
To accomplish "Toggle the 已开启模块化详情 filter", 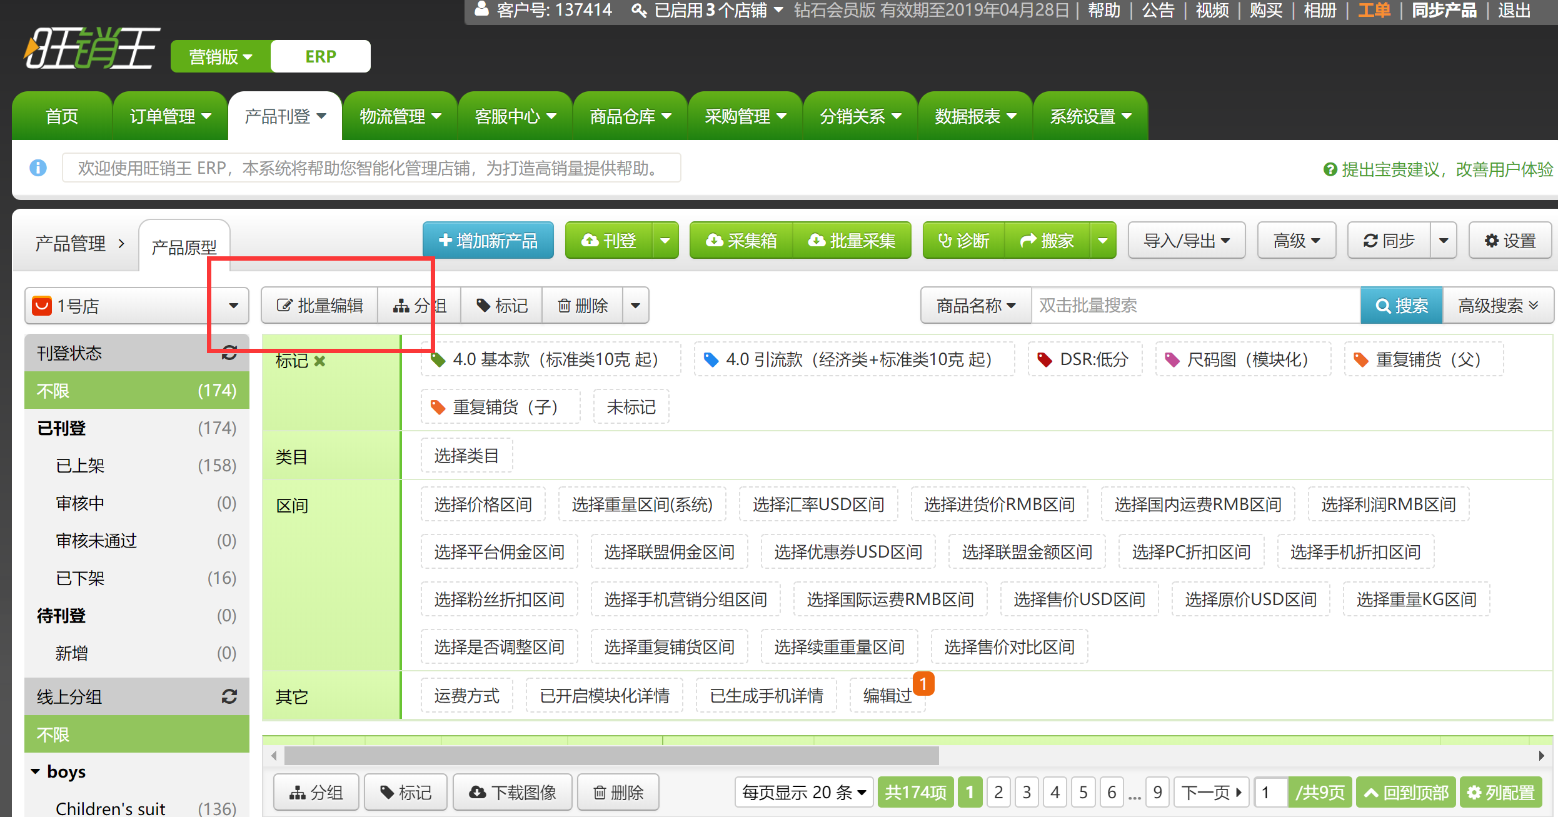I will tap(605, 695).
